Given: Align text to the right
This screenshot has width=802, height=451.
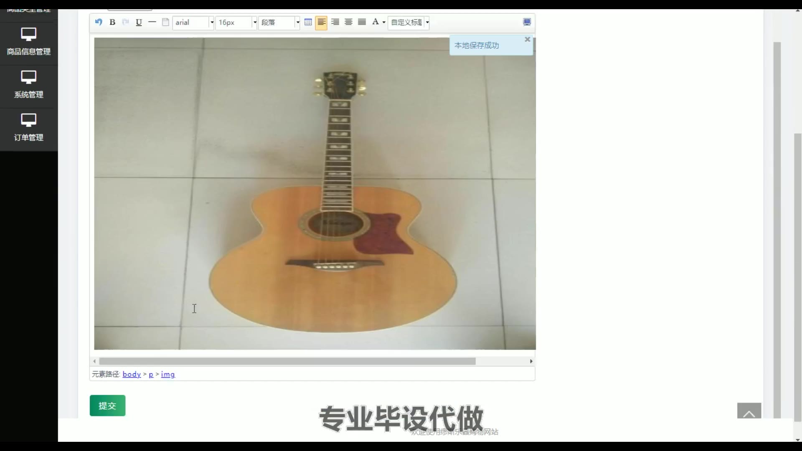Looking at the screenshot, I should (335, 22).
